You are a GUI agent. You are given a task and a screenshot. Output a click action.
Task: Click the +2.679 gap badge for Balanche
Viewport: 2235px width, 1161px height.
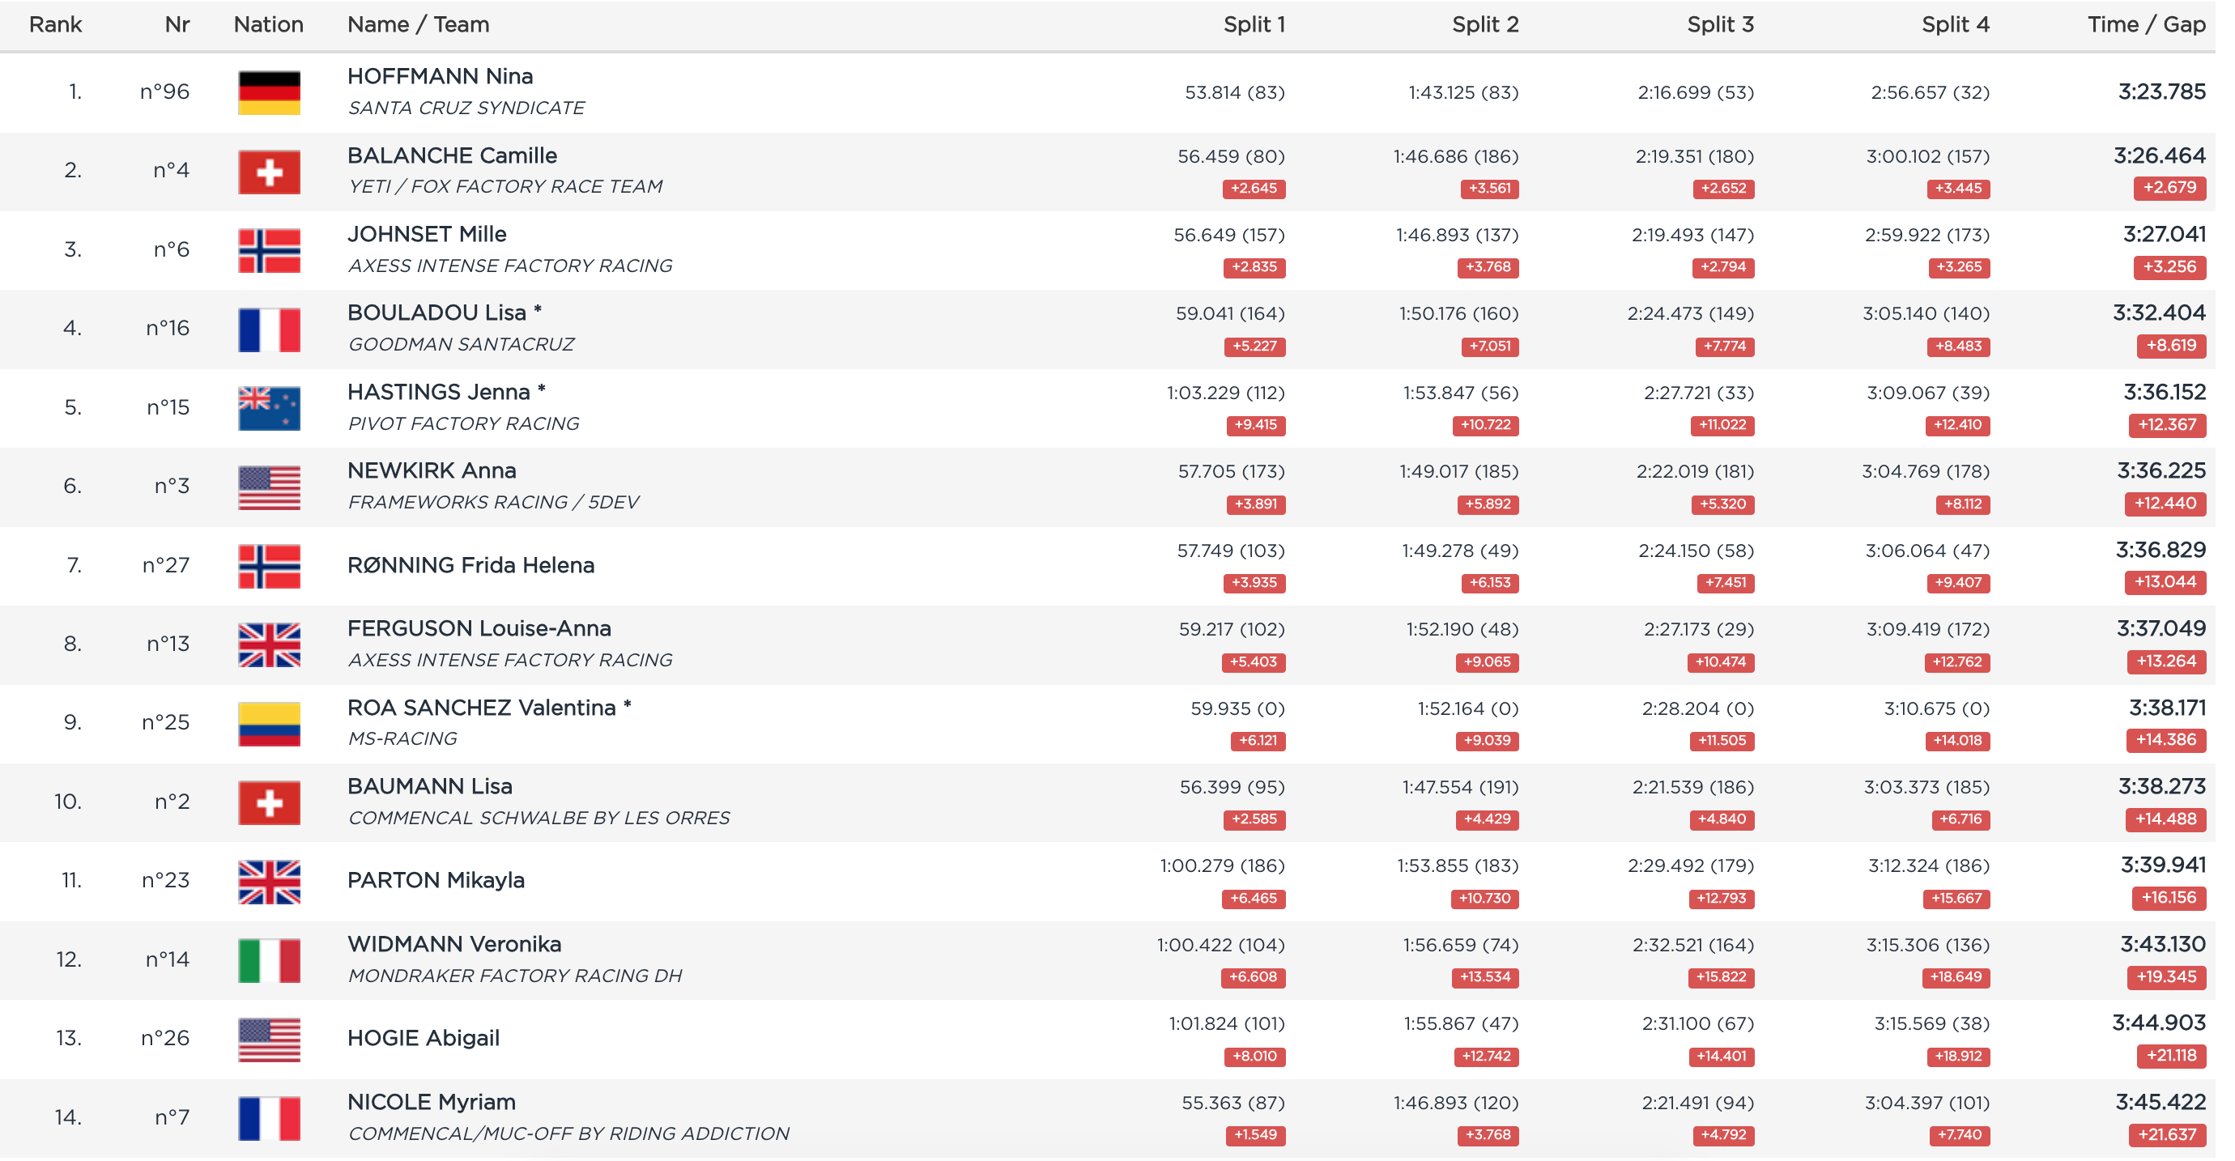click(2169, 187)
